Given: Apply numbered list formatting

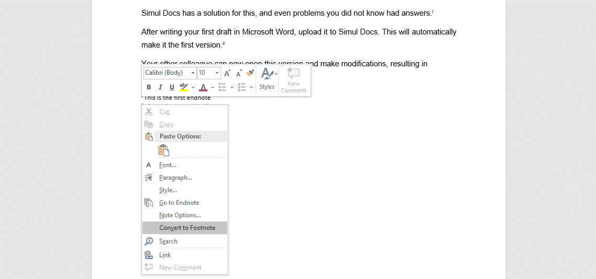Looking at the screenshot, I should pyautogui.click(x=242, y=87).
